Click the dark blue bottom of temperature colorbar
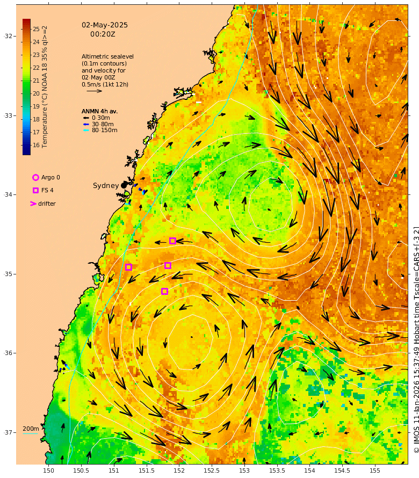 click(26, 151)
